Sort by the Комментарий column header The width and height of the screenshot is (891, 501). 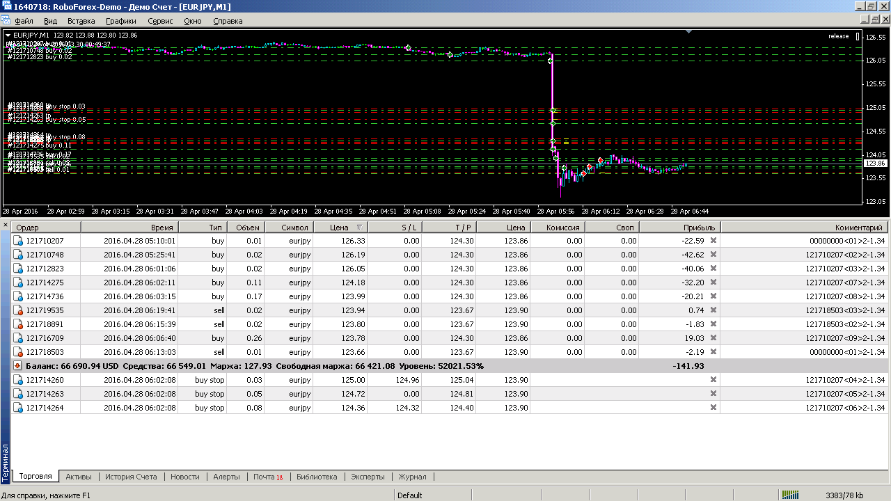point(805,227)
